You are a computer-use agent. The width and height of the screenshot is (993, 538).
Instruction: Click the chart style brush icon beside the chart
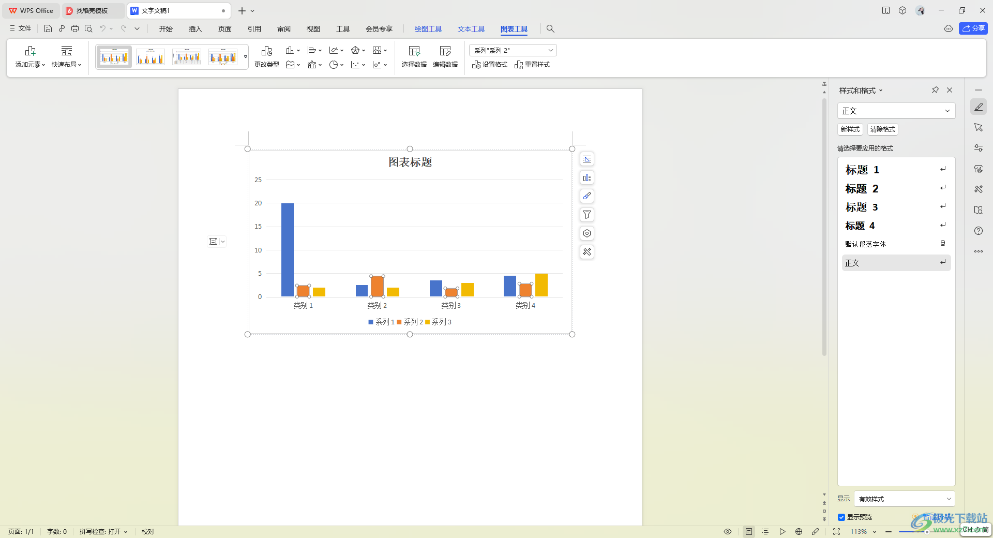(x=587, y=196)
